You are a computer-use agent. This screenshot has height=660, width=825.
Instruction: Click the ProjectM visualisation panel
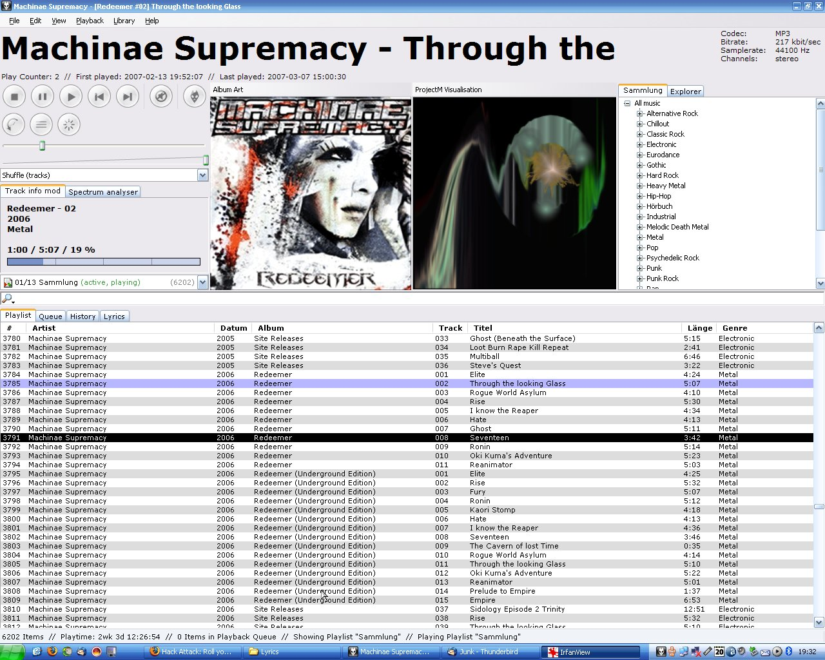[514, 193]
